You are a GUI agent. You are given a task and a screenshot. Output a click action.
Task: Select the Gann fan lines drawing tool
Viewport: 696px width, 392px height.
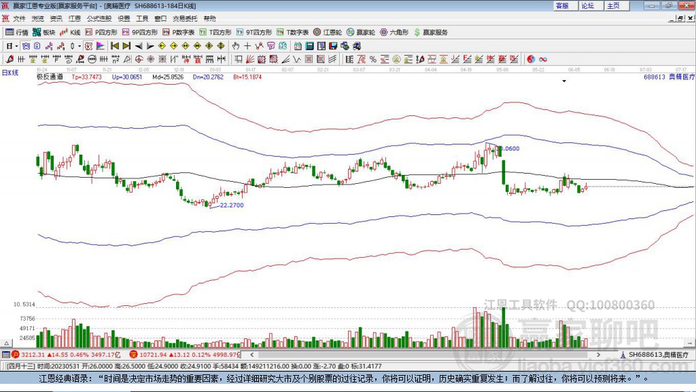(249, 60)
